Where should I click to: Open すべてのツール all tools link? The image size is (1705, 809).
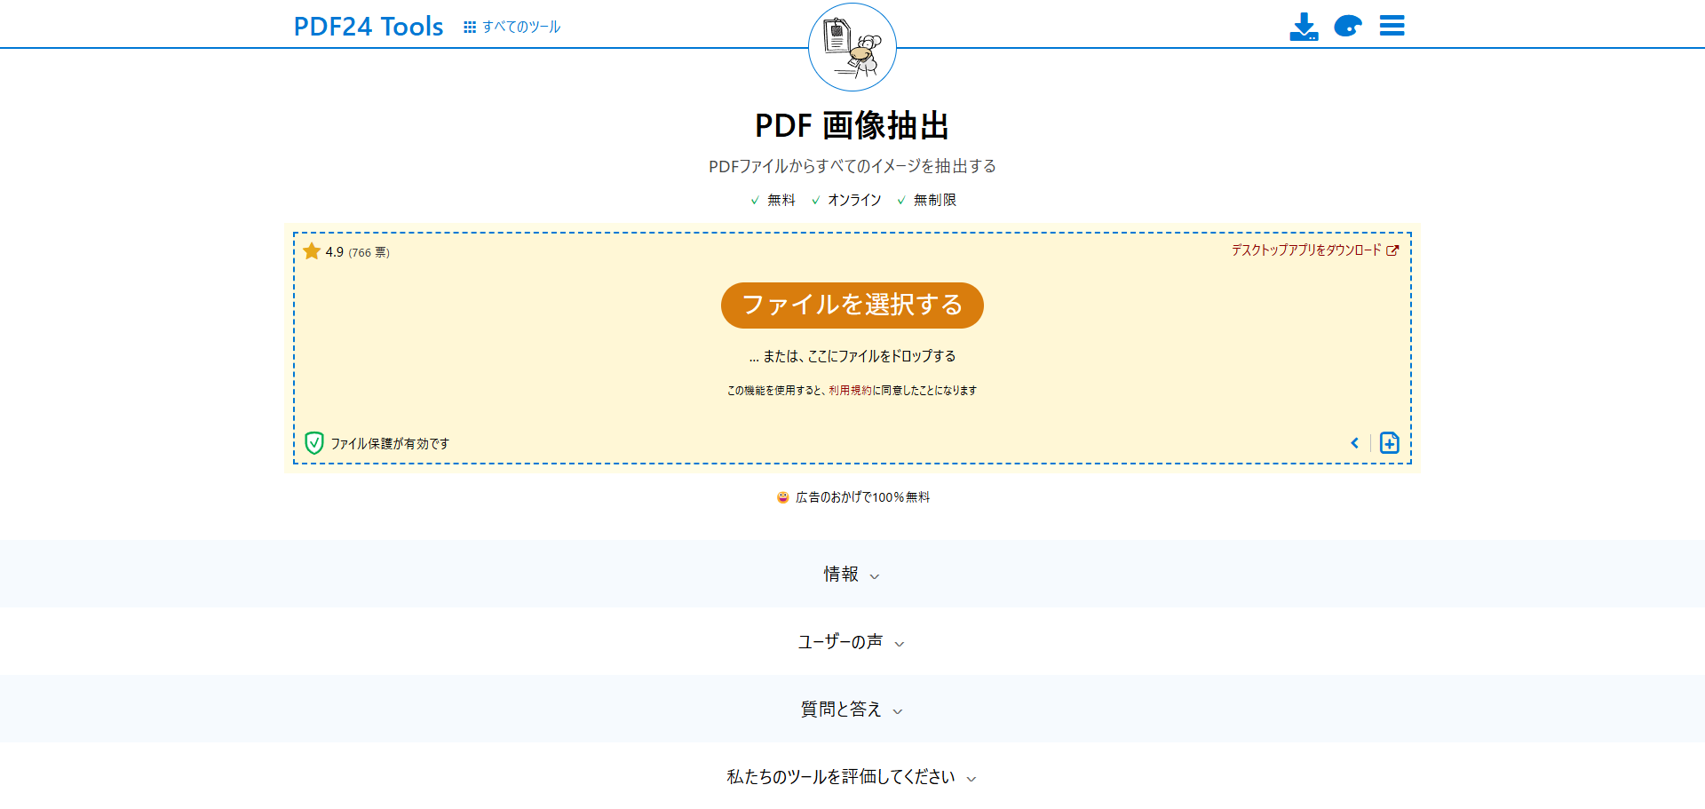pyautogui.click(x=521, y=27)
